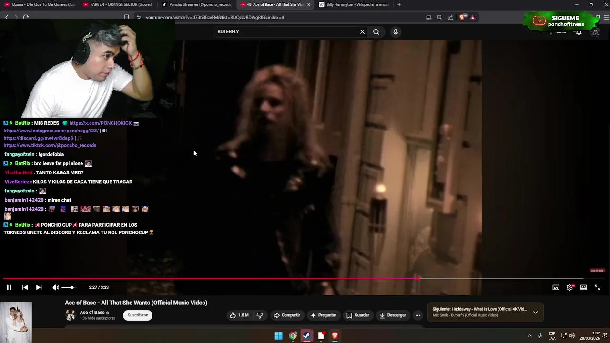Save video with Guardar button

coord(358,315)
